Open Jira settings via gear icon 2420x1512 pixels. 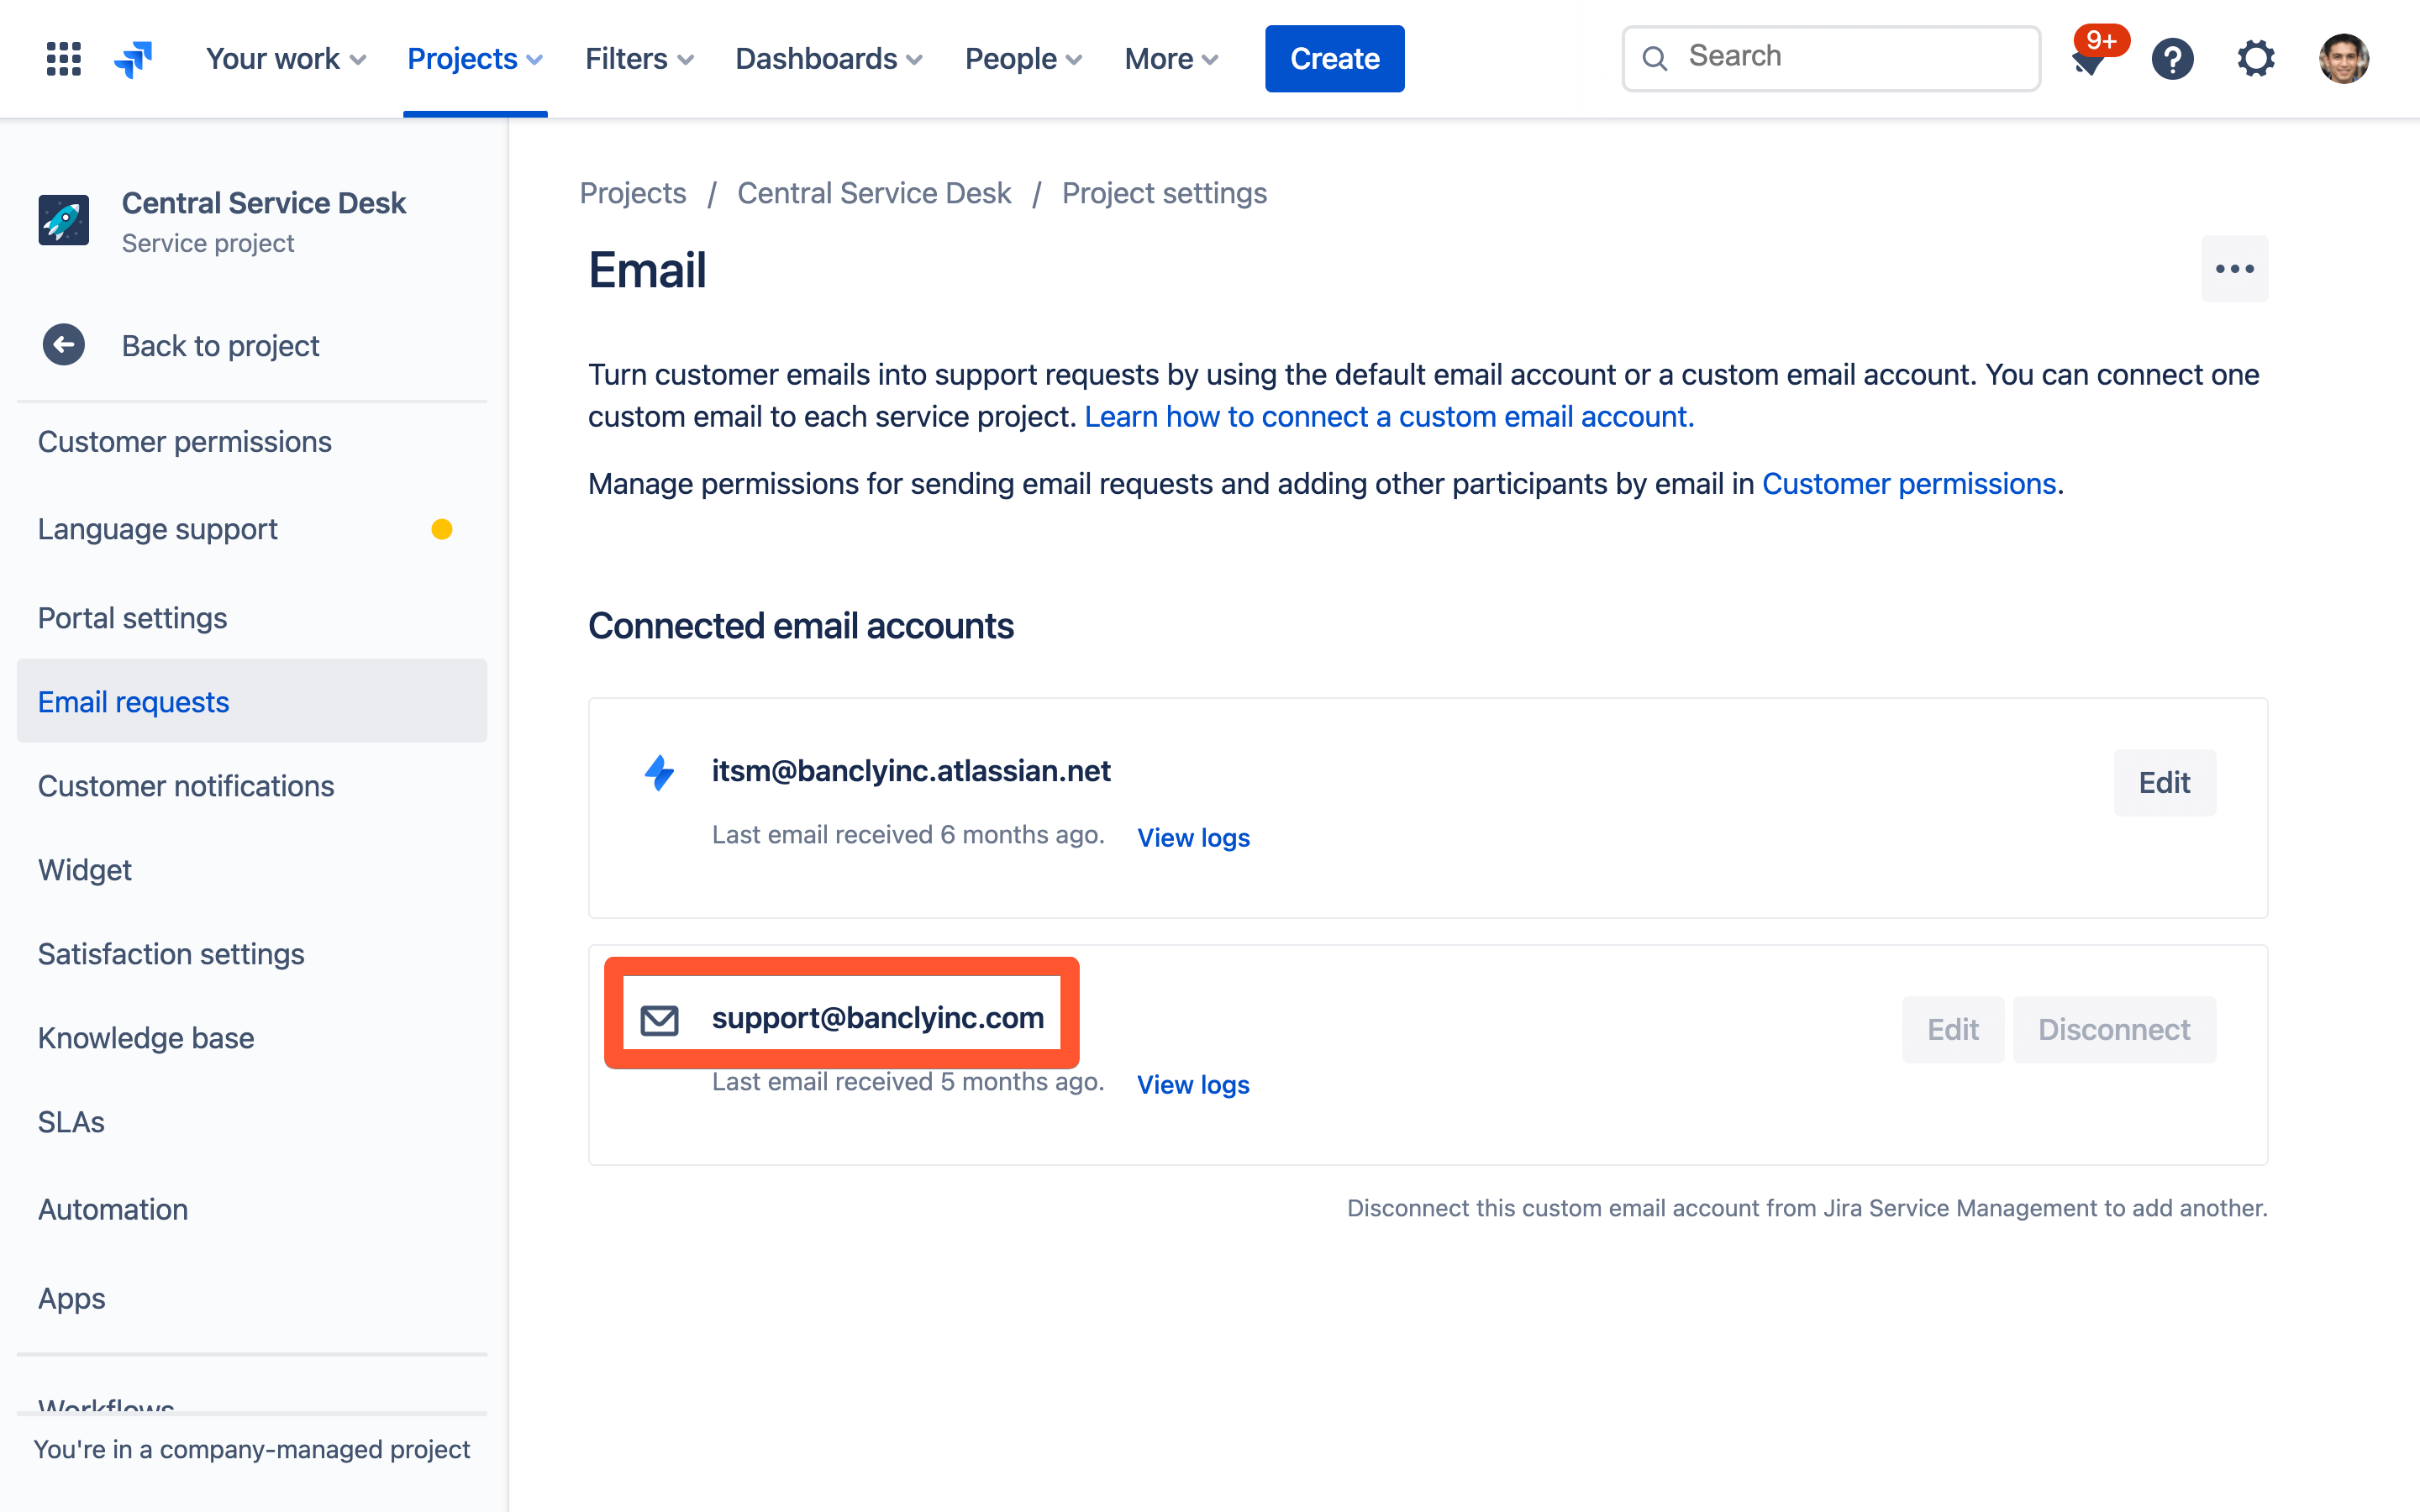(x=2256, y=58)
